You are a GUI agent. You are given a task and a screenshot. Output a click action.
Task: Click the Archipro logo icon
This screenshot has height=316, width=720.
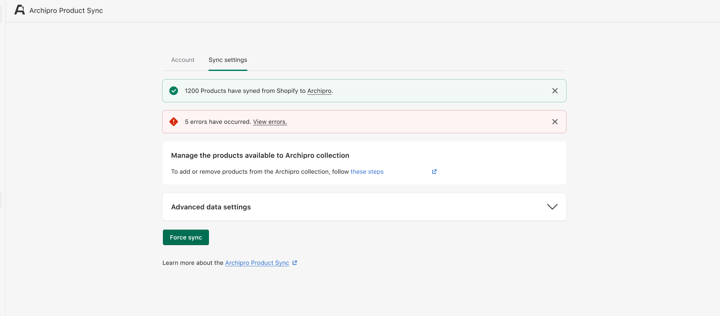(20, 10)
